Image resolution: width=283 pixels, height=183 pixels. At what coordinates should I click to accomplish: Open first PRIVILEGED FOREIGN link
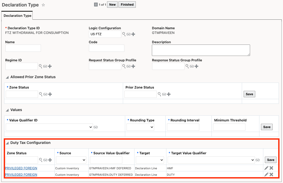pos(21,168)
